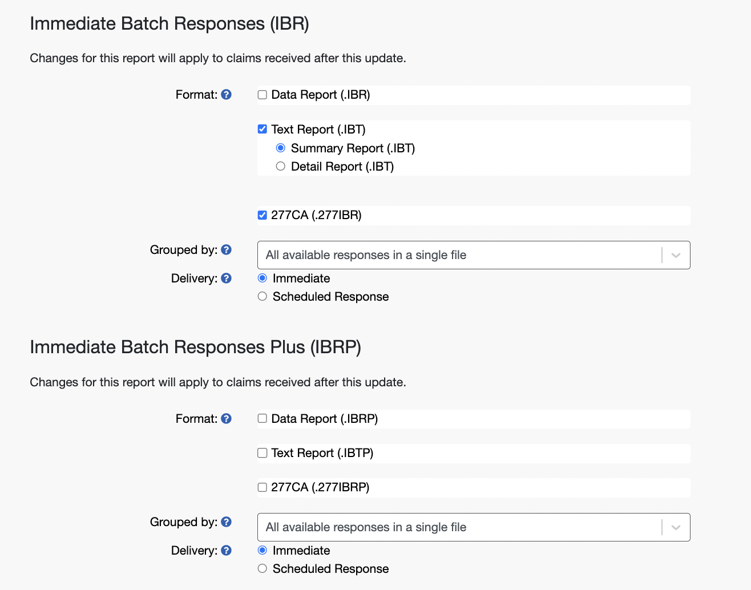Click help icon next to IBR Format
The height and width of the screenshot is (590, 751).
226,95
